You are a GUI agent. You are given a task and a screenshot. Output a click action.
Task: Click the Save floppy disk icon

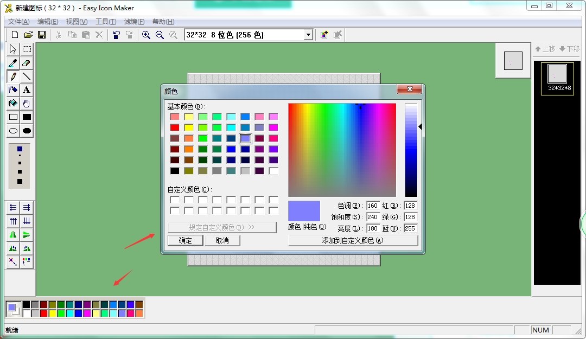(42, 35)
